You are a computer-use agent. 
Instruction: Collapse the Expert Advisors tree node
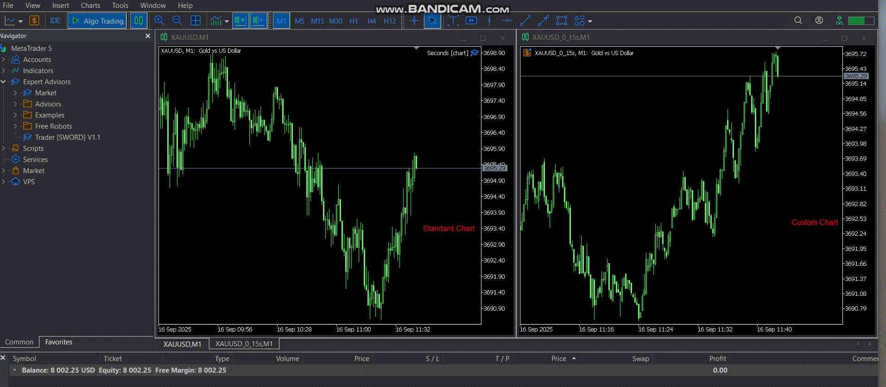point(3,82)
